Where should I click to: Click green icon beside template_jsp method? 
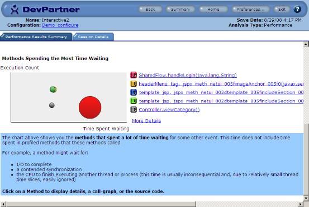(x=134, y=101)
